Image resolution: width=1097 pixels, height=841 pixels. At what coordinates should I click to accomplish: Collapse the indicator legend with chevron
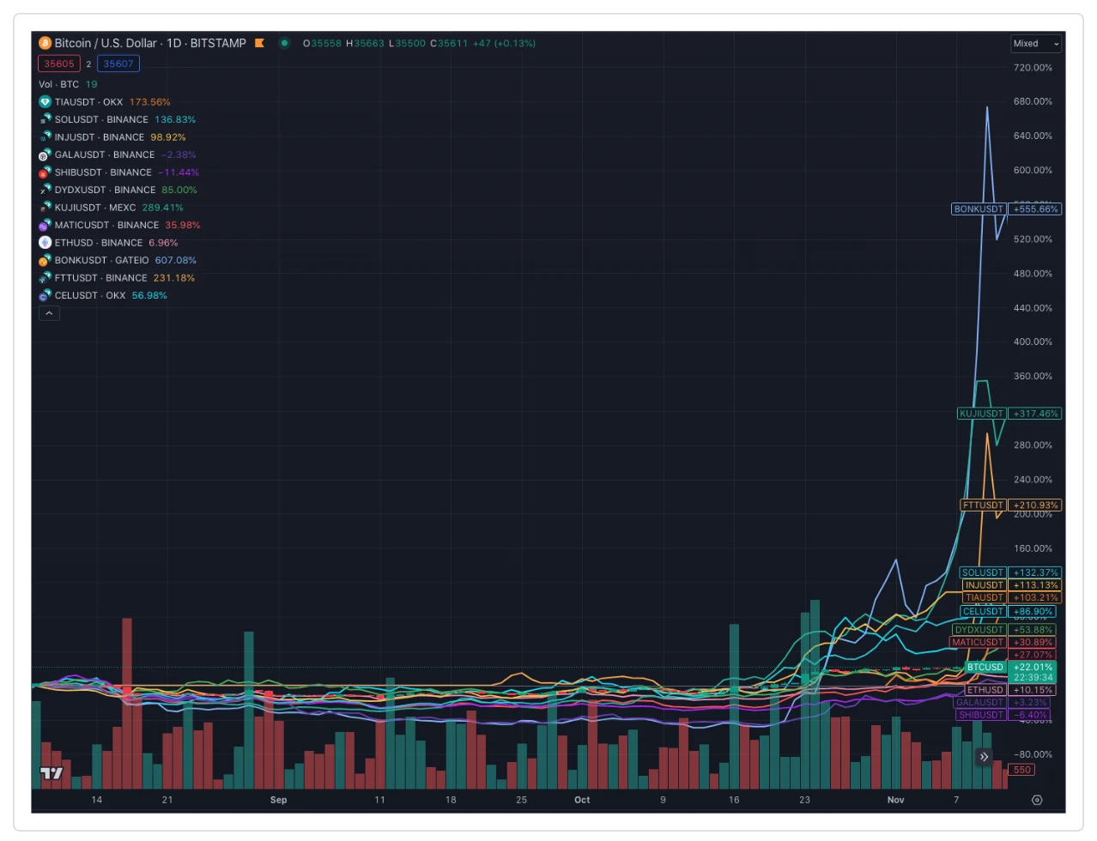[49, 313]
